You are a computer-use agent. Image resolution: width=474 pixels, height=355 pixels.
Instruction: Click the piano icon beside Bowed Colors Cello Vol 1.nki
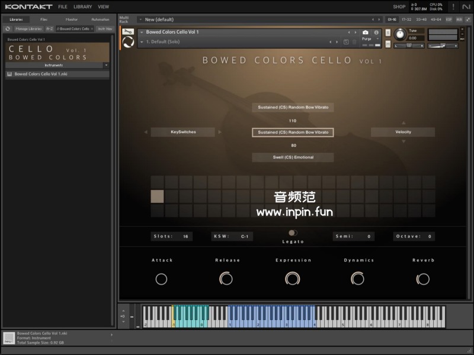point(9,74)
